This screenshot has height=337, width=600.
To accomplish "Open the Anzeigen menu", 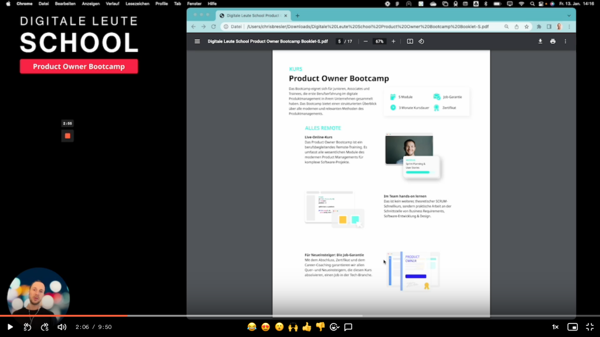I will pyautogui.click(x=91, y=4).
